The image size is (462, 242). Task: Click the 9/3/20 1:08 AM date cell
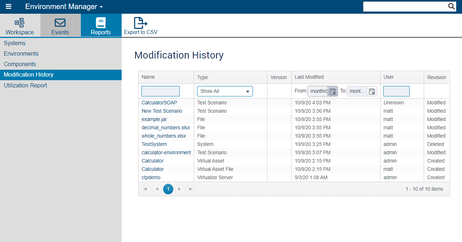click(311, 177)
